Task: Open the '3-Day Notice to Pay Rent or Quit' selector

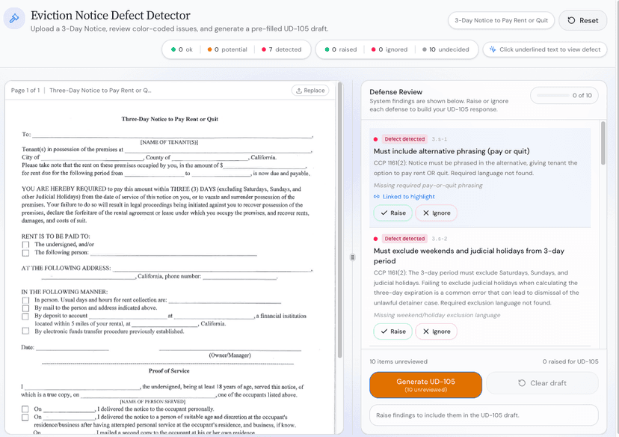Action: coord(500,20)
